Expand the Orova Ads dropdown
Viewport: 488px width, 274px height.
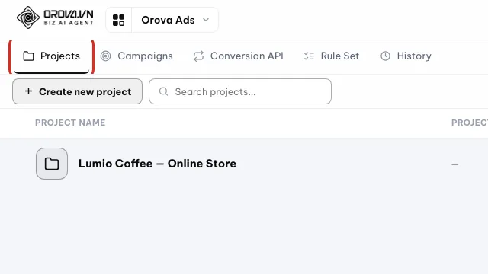point(175,21)
